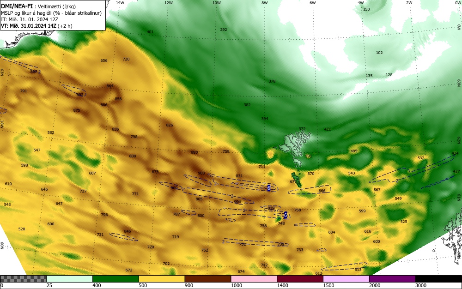
Task: Click the map value 674
Action: click(241, 271)
